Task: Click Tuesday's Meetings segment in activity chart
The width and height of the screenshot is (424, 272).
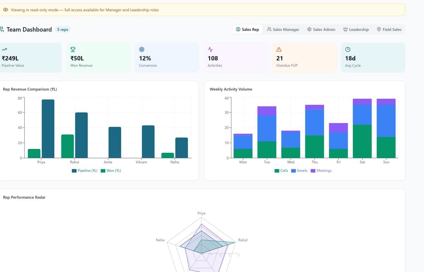Action: 267,111
